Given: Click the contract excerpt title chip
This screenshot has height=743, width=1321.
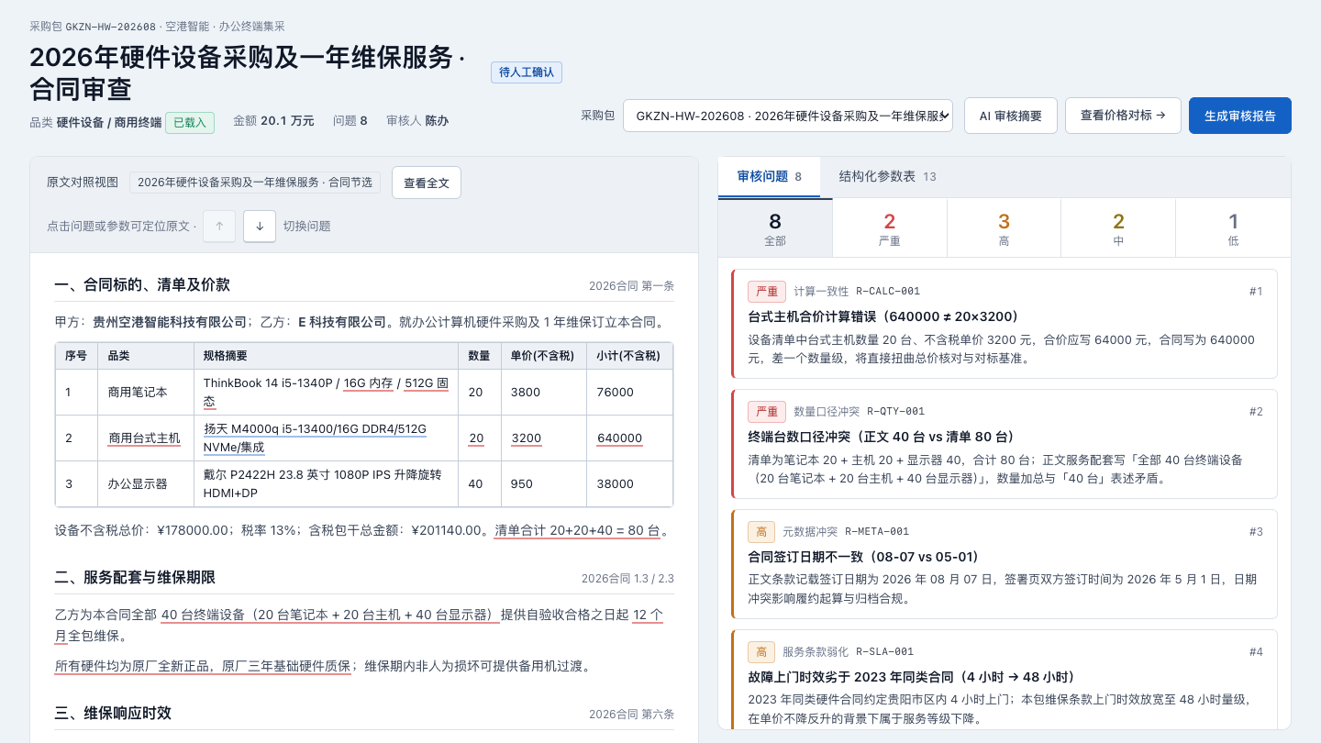Looking at the screenshot, I should pos(255,183).
